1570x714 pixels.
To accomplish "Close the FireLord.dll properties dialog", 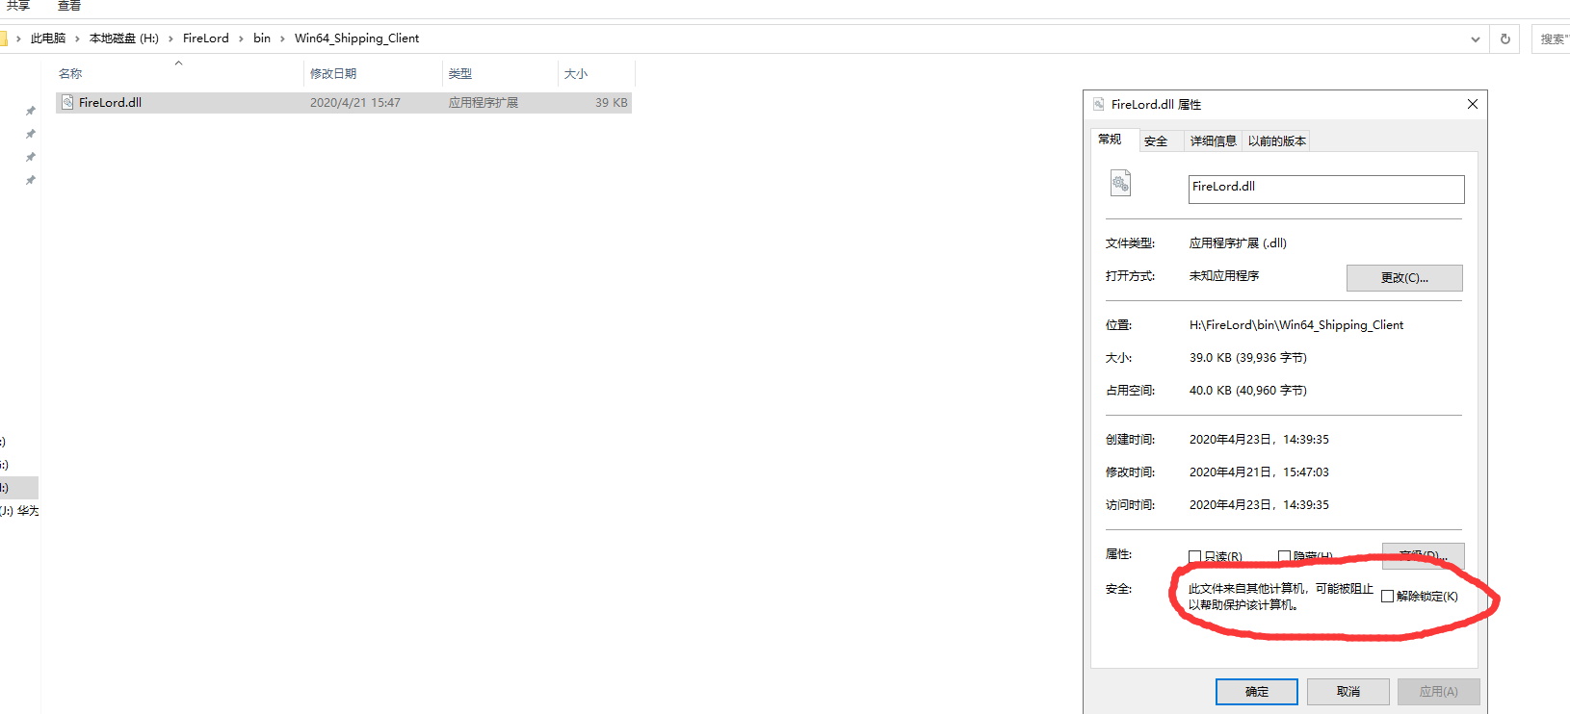I will 1473,104.
